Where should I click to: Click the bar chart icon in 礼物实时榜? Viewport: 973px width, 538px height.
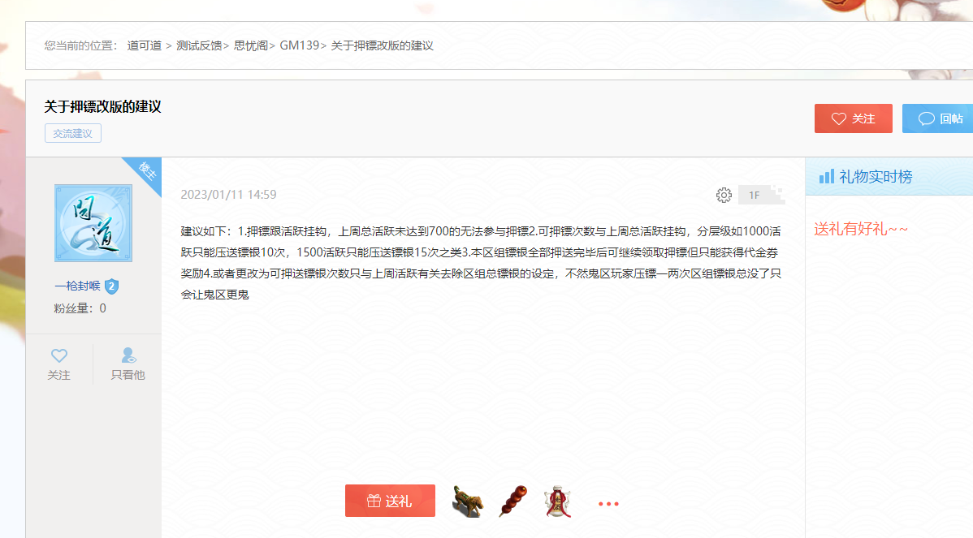(x=827, y=177)
